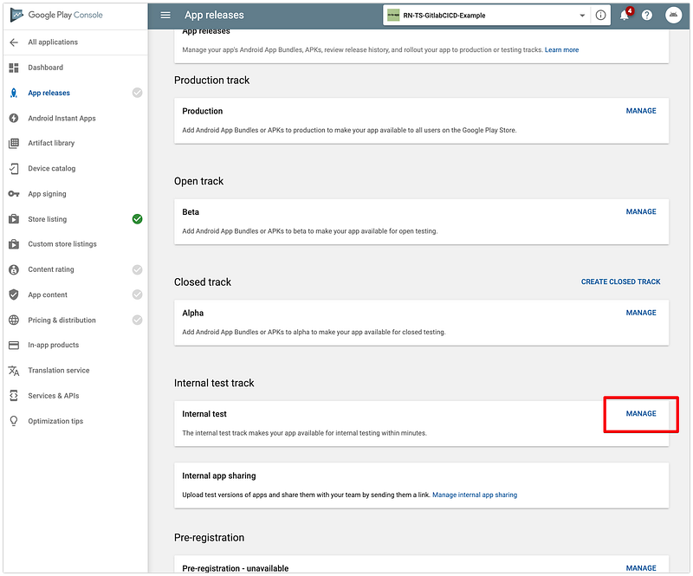This screenshot has height=576, width=693.
Task: Go to Android Instant Apps
Action: pos(62,119)
